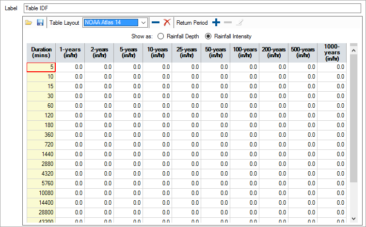Click the duration cell with value 360
The image size is (366, 227).
pos(41,135)
